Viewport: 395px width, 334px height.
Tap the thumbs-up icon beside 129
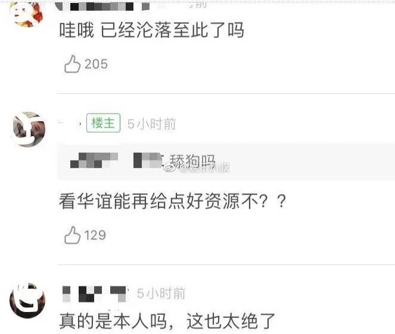point(72,235)
